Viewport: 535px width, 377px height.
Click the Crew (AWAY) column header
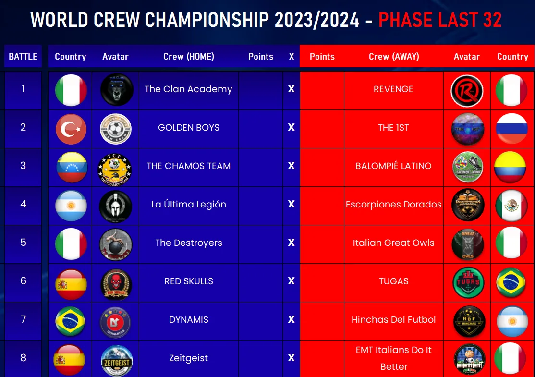394,57
